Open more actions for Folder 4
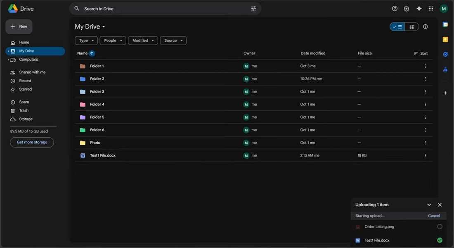This screenshot has width=454, height=248. 426,105
